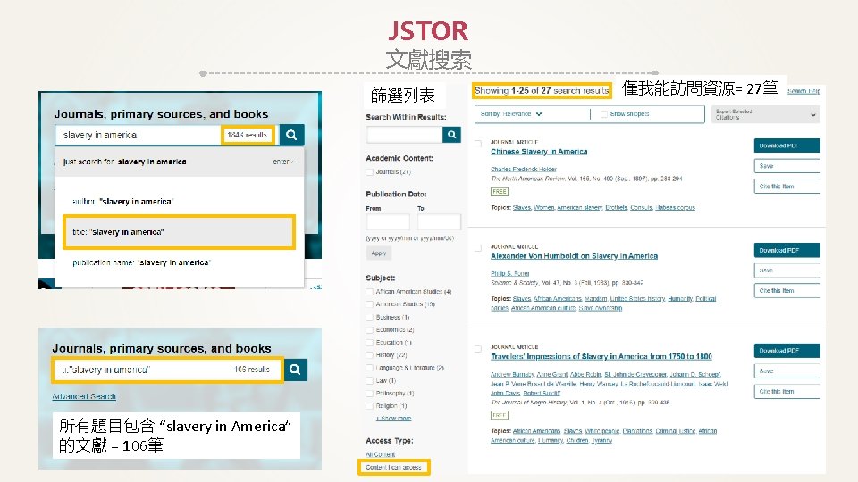Toggle the Show snippets checkbox

click(604, 114)
